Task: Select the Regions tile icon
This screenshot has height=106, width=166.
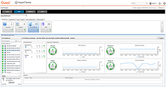Action: pos(17,24)
